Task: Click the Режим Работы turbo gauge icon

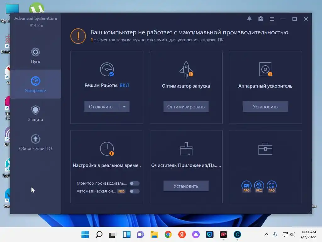Action: pos(107,69)
